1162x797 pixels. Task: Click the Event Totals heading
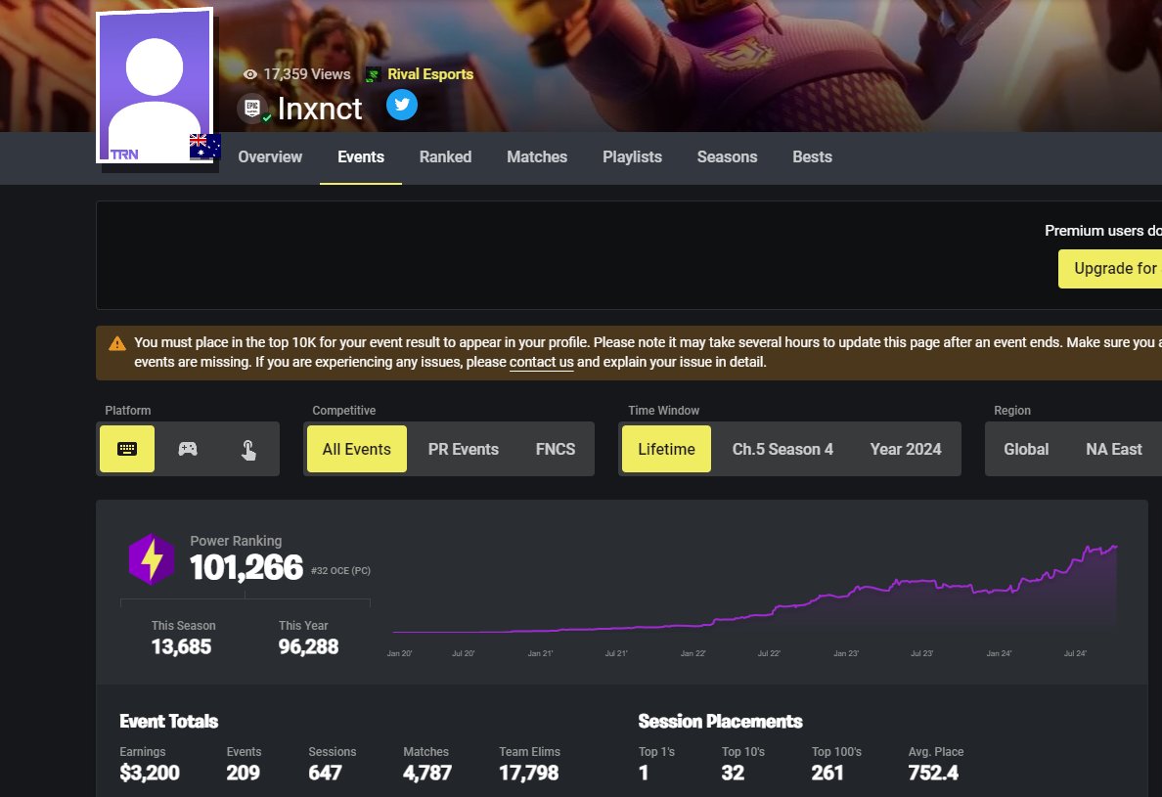coord(169,722)
